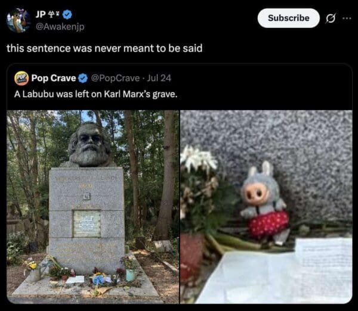Viewport: 358px width, 311px height.
Task: Open the @PopCrave handle in quoted tweet
Action: click(x=115, y=78)
